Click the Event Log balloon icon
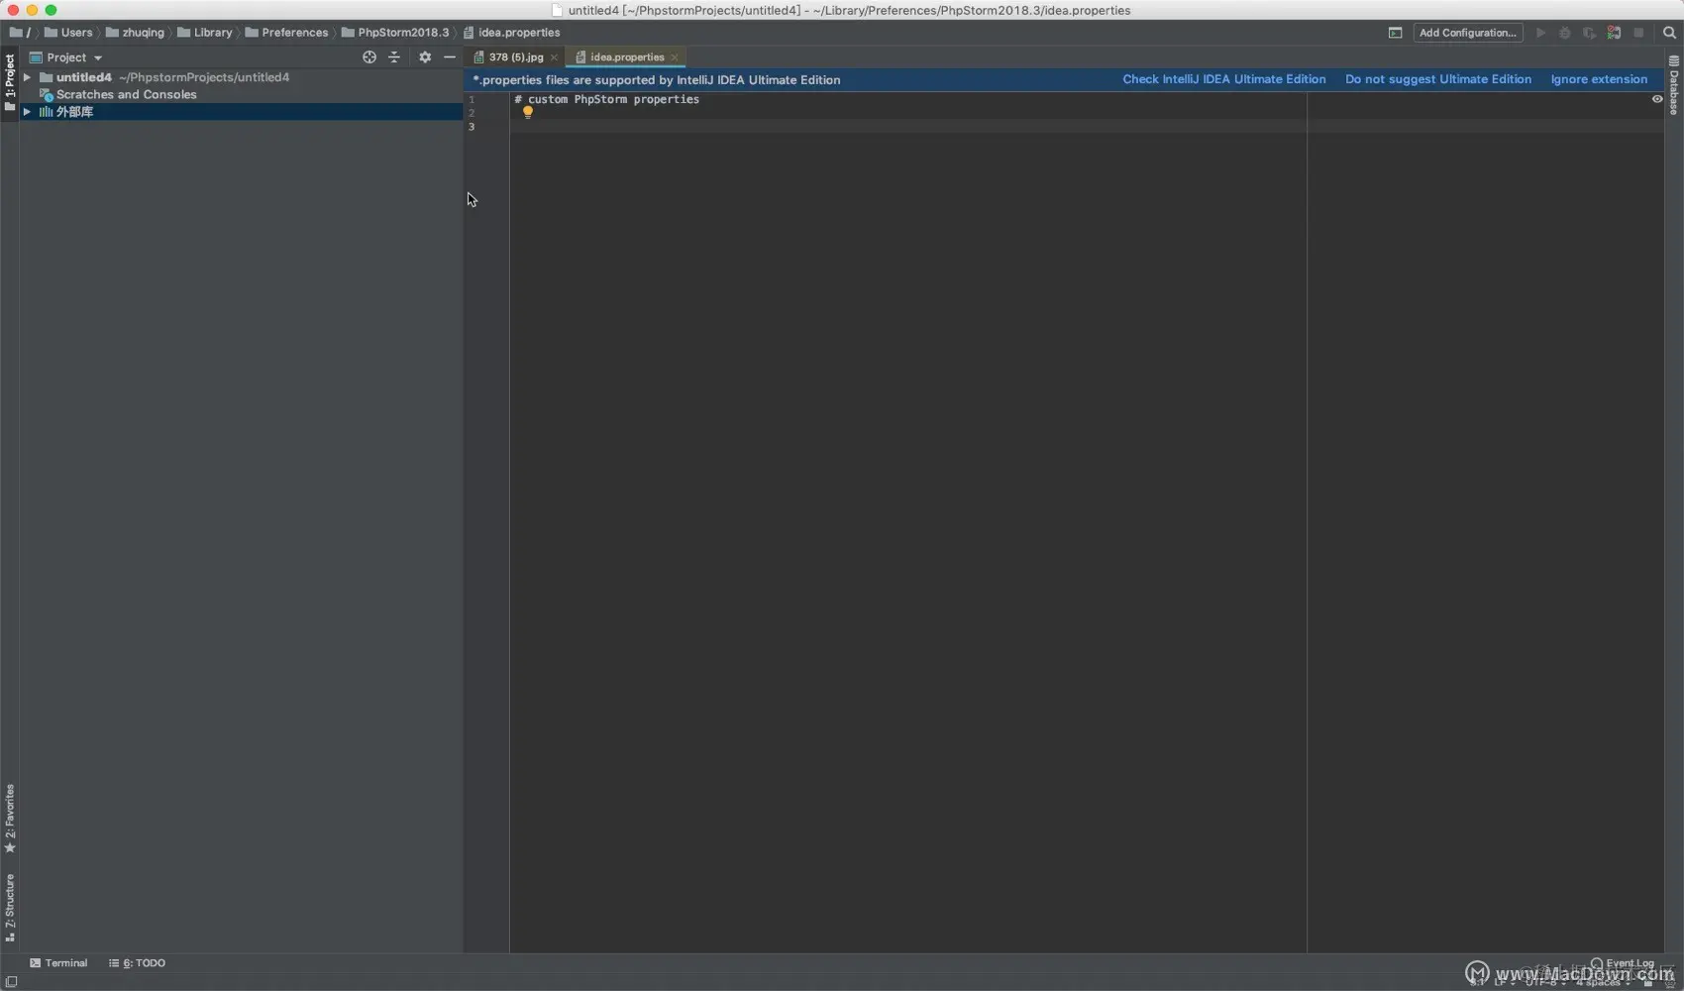Screen dimensions: 1684x991 [x=1597, y=963]
